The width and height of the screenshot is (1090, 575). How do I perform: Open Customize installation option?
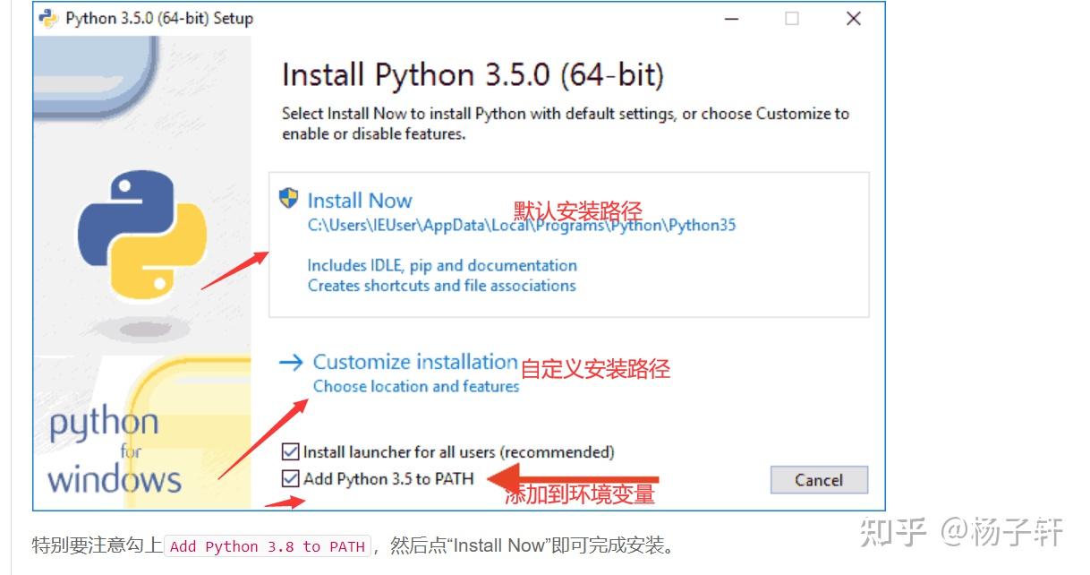415,362
